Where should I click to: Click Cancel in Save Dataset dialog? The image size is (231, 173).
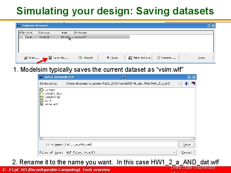click(x=187, y=152)
